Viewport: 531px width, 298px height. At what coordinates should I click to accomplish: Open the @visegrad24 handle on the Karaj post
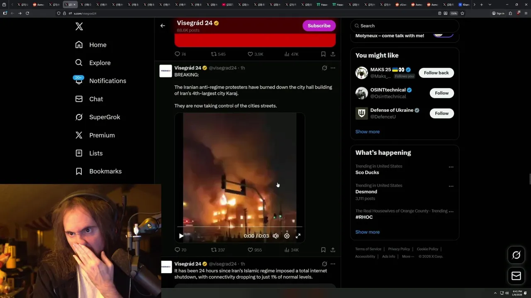coord(222,68)
